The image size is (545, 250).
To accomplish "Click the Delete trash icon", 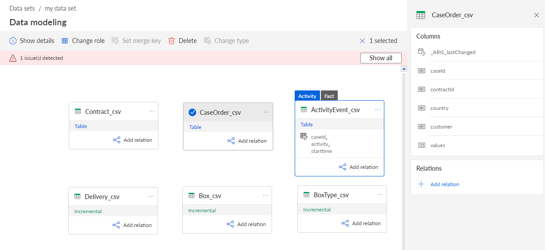I will click(171, 41).
